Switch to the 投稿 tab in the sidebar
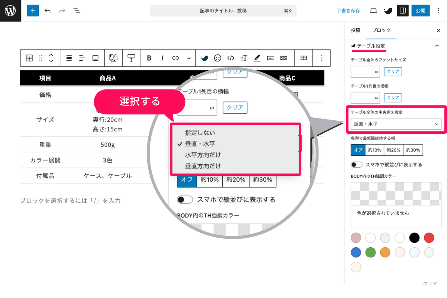 point(356,30)
